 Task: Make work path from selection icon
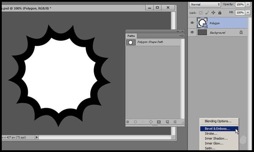pos(151,122)
